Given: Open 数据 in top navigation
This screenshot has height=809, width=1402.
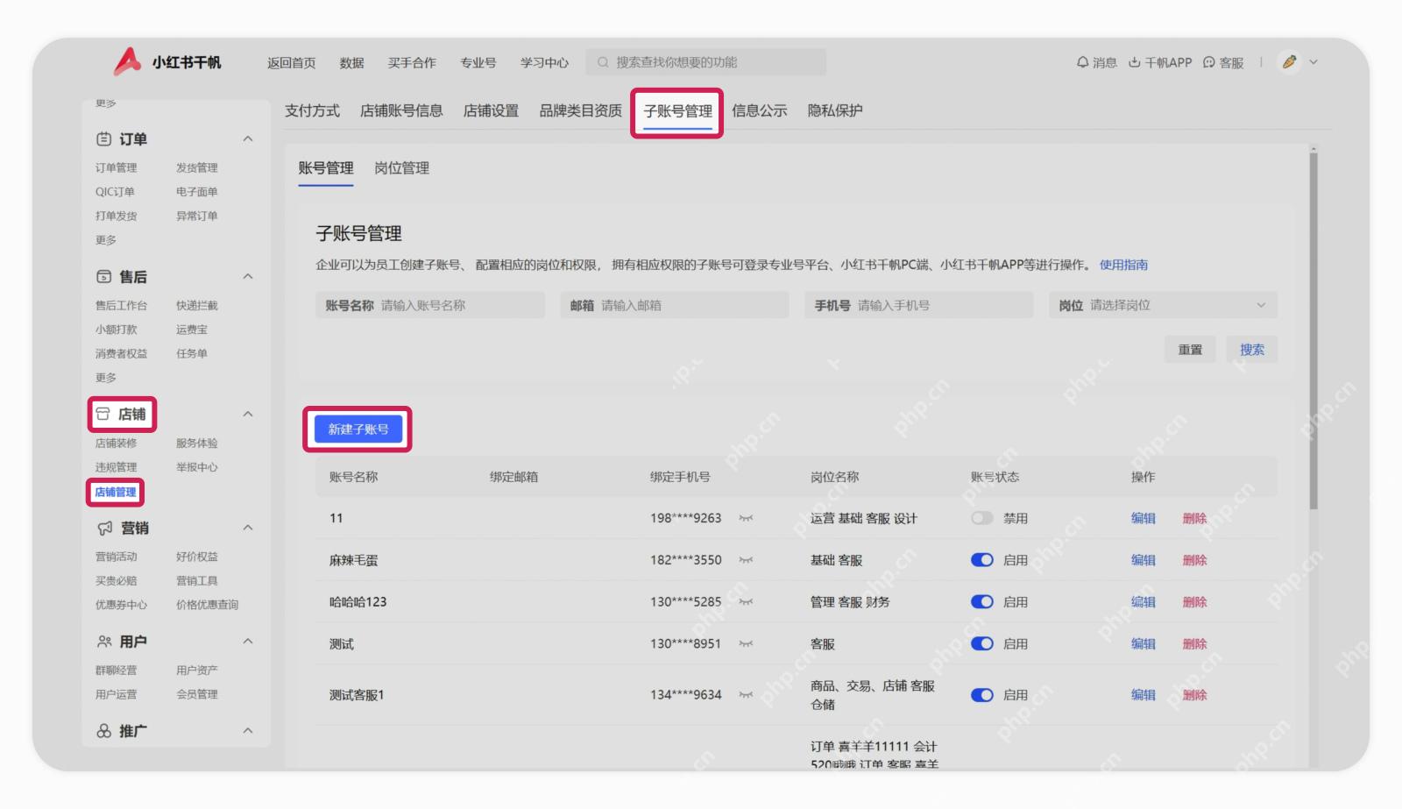Looking at the screenshot, I should [x=351, y=63].
